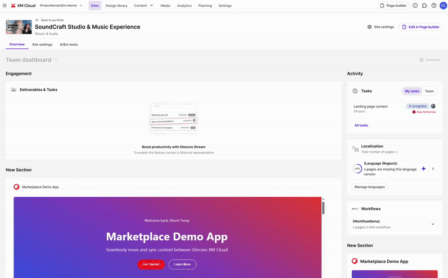Screen dimensions: 448x278
Task: Click the Customize label
Action: (x=433, y=60)
